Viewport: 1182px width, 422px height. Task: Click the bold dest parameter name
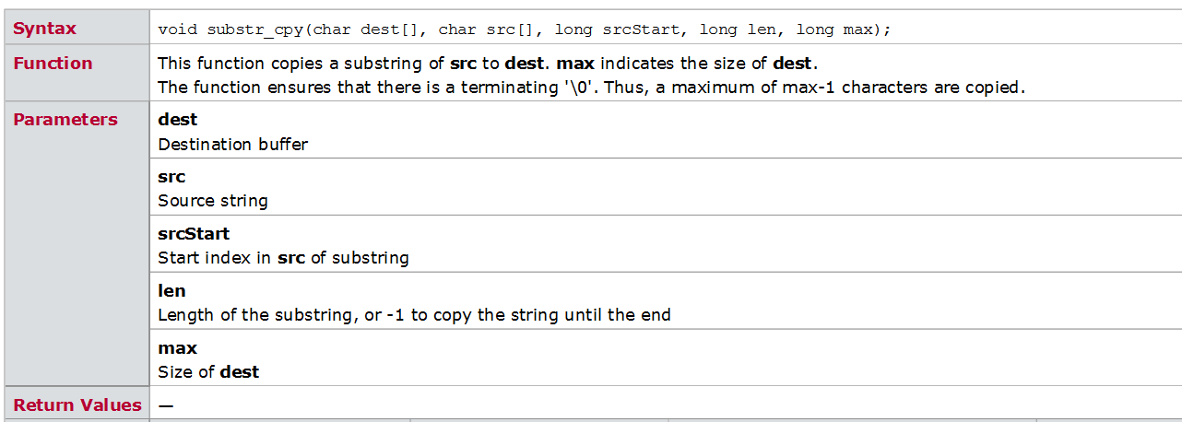[178, 120]
